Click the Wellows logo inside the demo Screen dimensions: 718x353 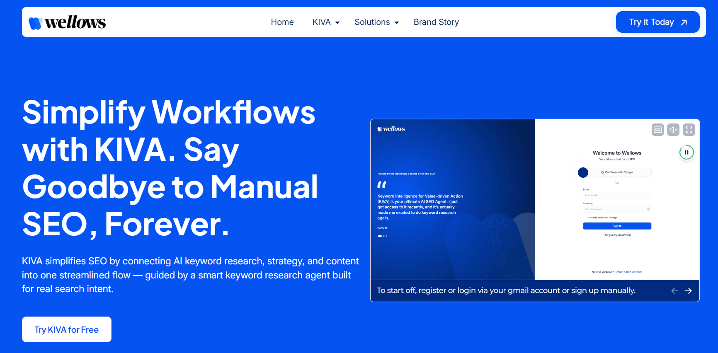tap(391, 129)
